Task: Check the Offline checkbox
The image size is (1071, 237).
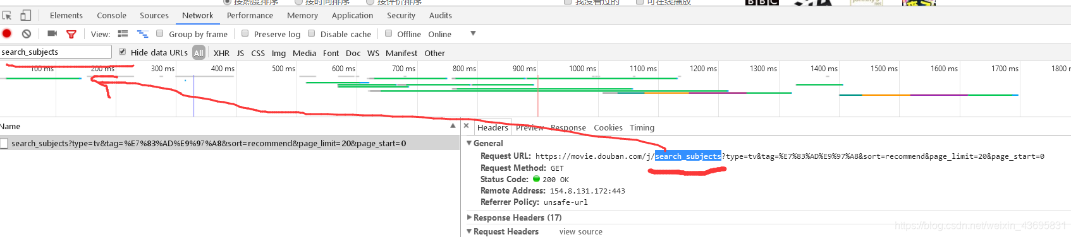Action: point(389,33)
